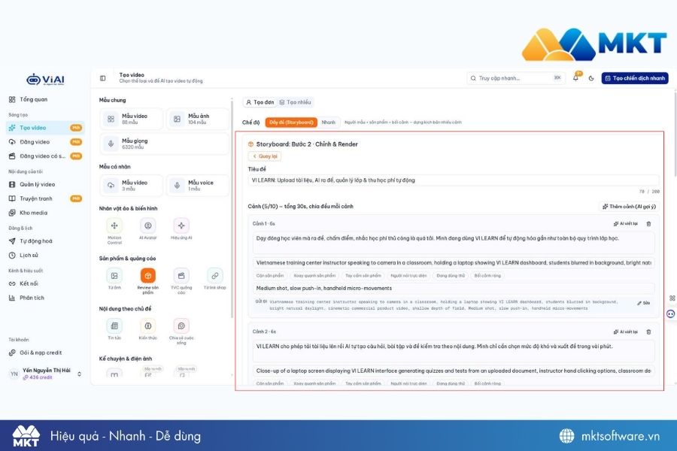Select Đang dùng thử chip in Cảnh 1

click(x=451, y=275)
